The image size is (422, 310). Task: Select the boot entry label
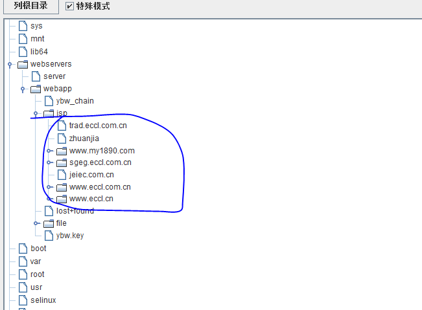[38, 249]
